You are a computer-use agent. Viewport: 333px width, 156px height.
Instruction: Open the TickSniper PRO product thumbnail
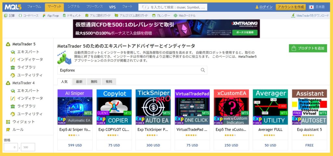tap(153, 107)
